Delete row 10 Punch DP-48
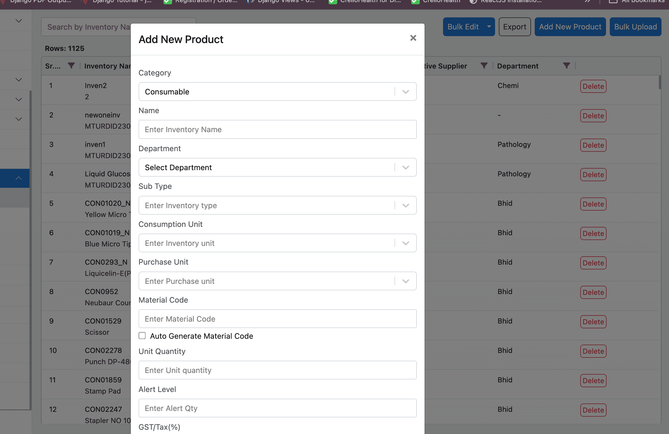The height and width of the screenshot is (434, 669). point(593,352)
